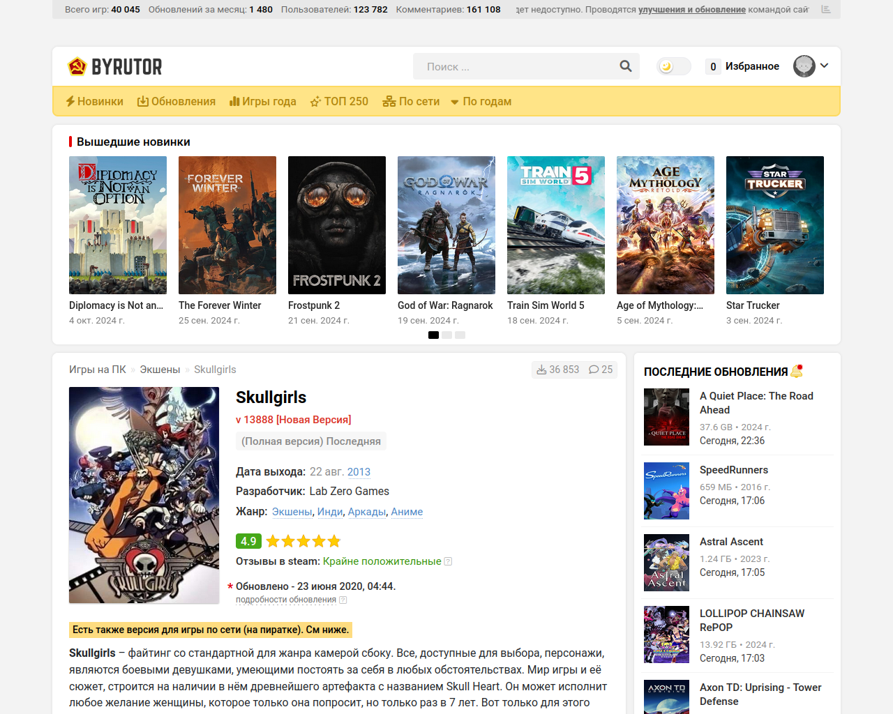Open A Quiet Place: The Road Ahead title
This screenshot has width=893, height=714.
[x=756, y=403]
